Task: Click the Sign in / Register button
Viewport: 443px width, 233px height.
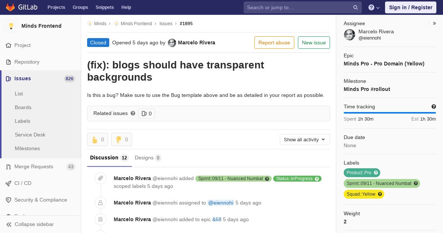Action: click(411, 7)
